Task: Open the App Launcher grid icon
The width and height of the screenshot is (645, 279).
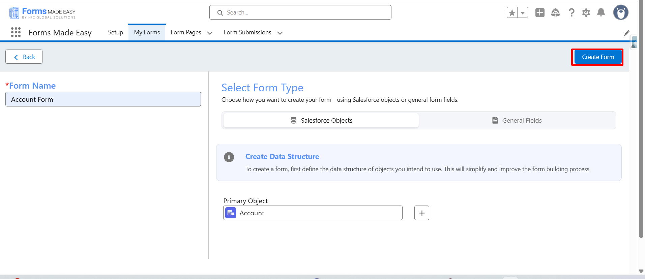Action: pyautogui.click(x=16, y=32)
